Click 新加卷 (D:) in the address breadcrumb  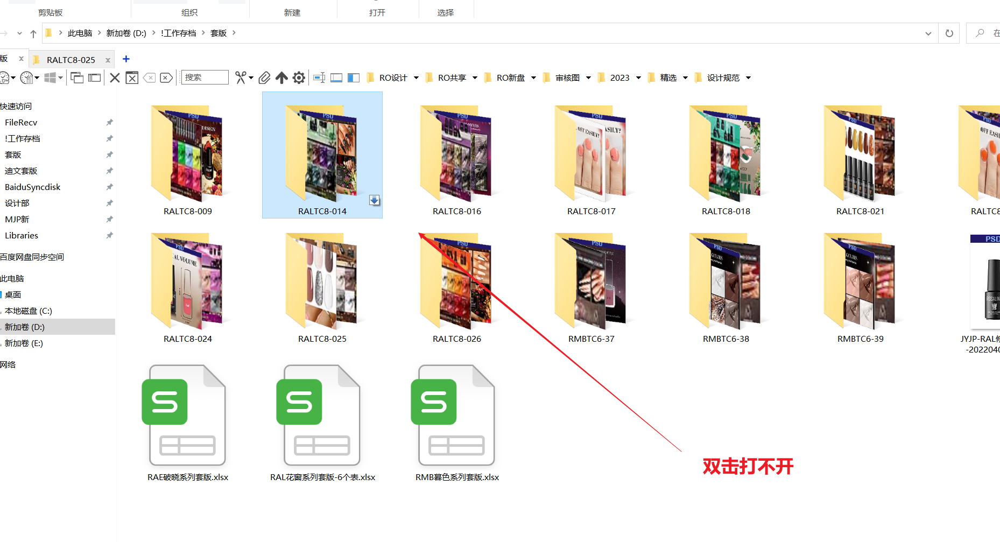126,33
